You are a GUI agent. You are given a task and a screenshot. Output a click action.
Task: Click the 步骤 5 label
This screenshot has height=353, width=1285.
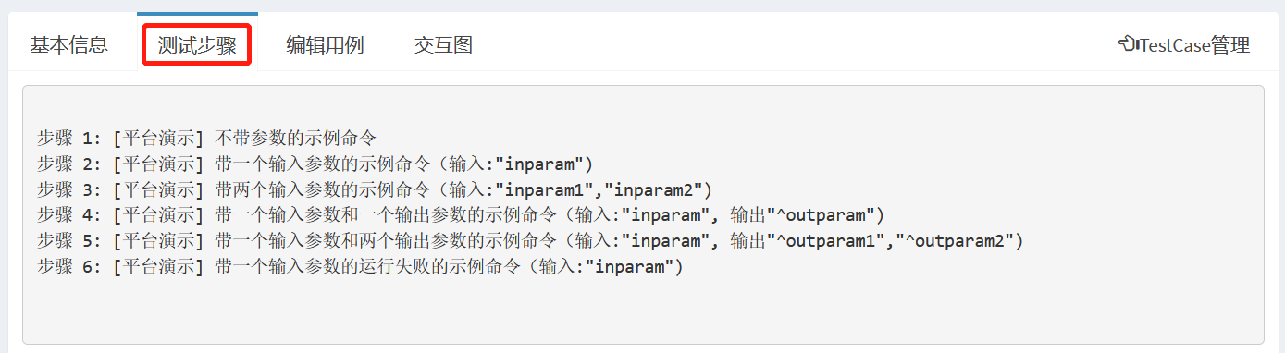[69, 242]
